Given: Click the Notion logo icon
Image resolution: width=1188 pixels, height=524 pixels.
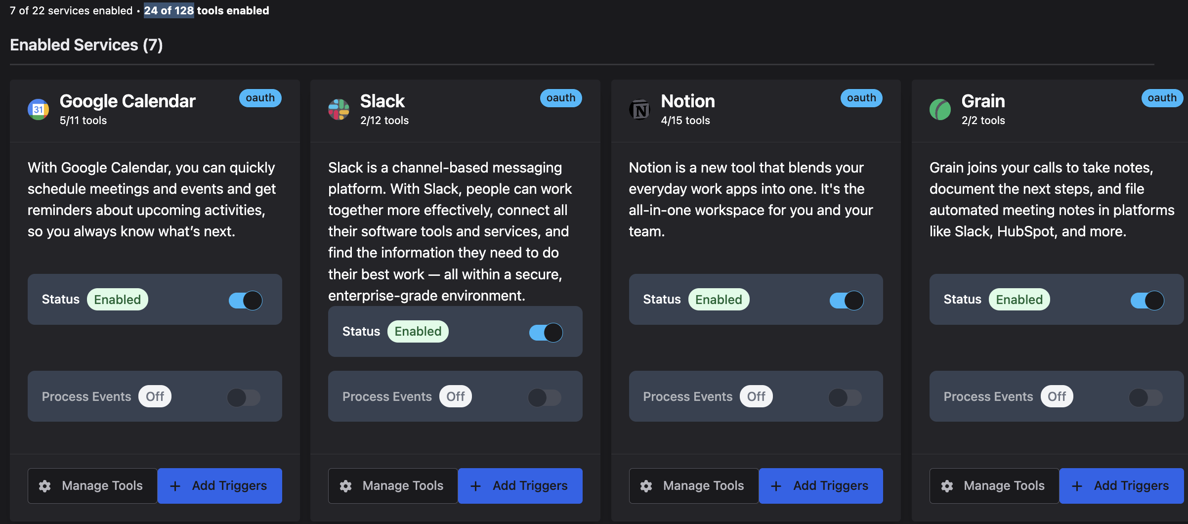Looking at the screenshot, I should tap(639, 109).
